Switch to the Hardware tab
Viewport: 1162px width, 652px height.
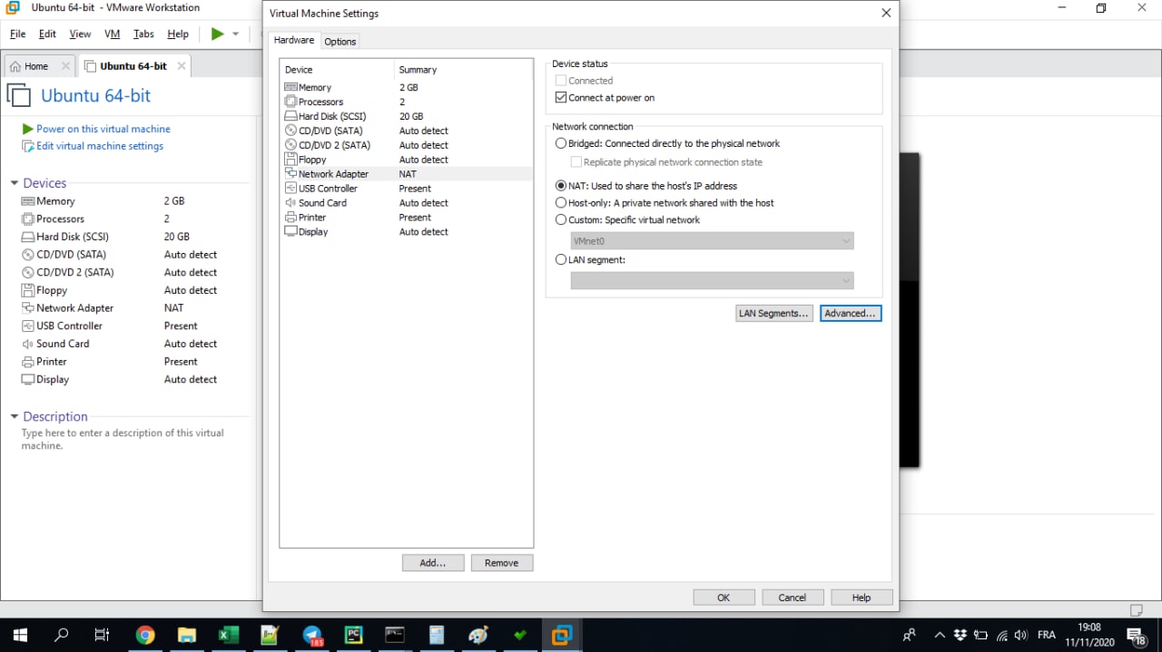(x=294, y=40)
